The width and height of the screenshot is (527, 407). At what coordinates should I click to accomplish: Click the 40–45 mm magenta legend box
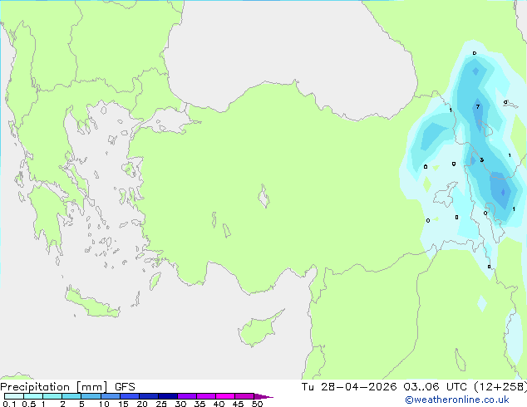(x=225, y=396)
